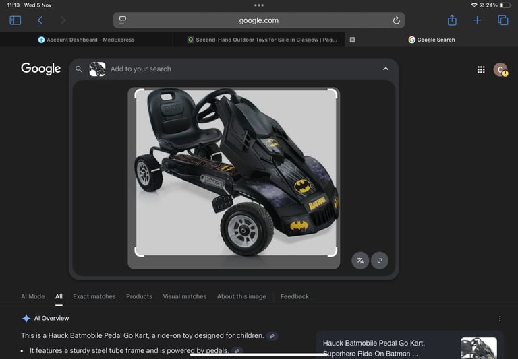Open a new tab with plus
518x359 pixels.
[x=477, y=20]
